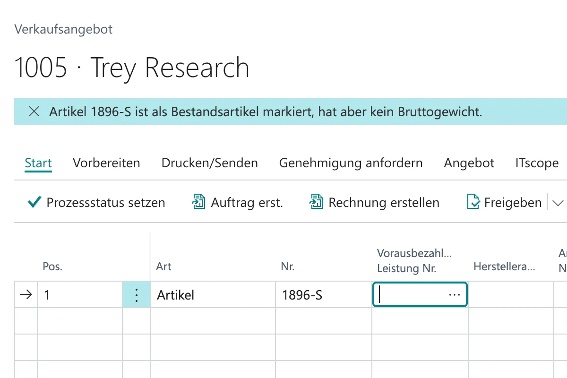Screen dimensions: 567x378
Task: Expand the dropdown arrow beside Freigeben
Action: click(558, 203)
